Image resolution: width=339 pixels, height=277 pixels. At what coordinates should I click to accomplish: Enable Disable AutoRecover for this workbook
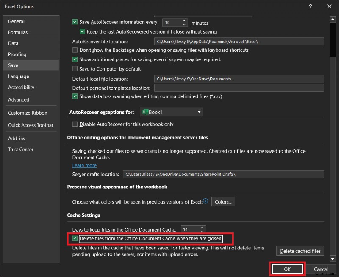tap(75, 124)
